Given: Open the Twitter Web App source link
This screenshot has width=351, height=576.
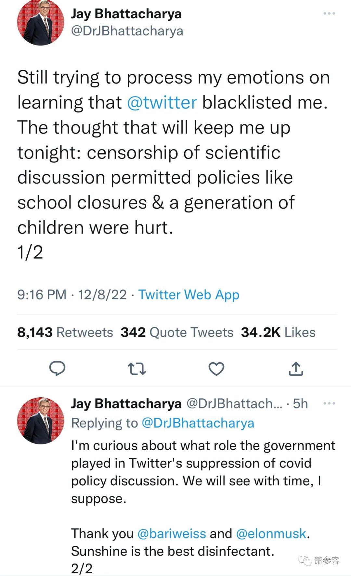Looking at the screenshot, I should click(189, 295).
